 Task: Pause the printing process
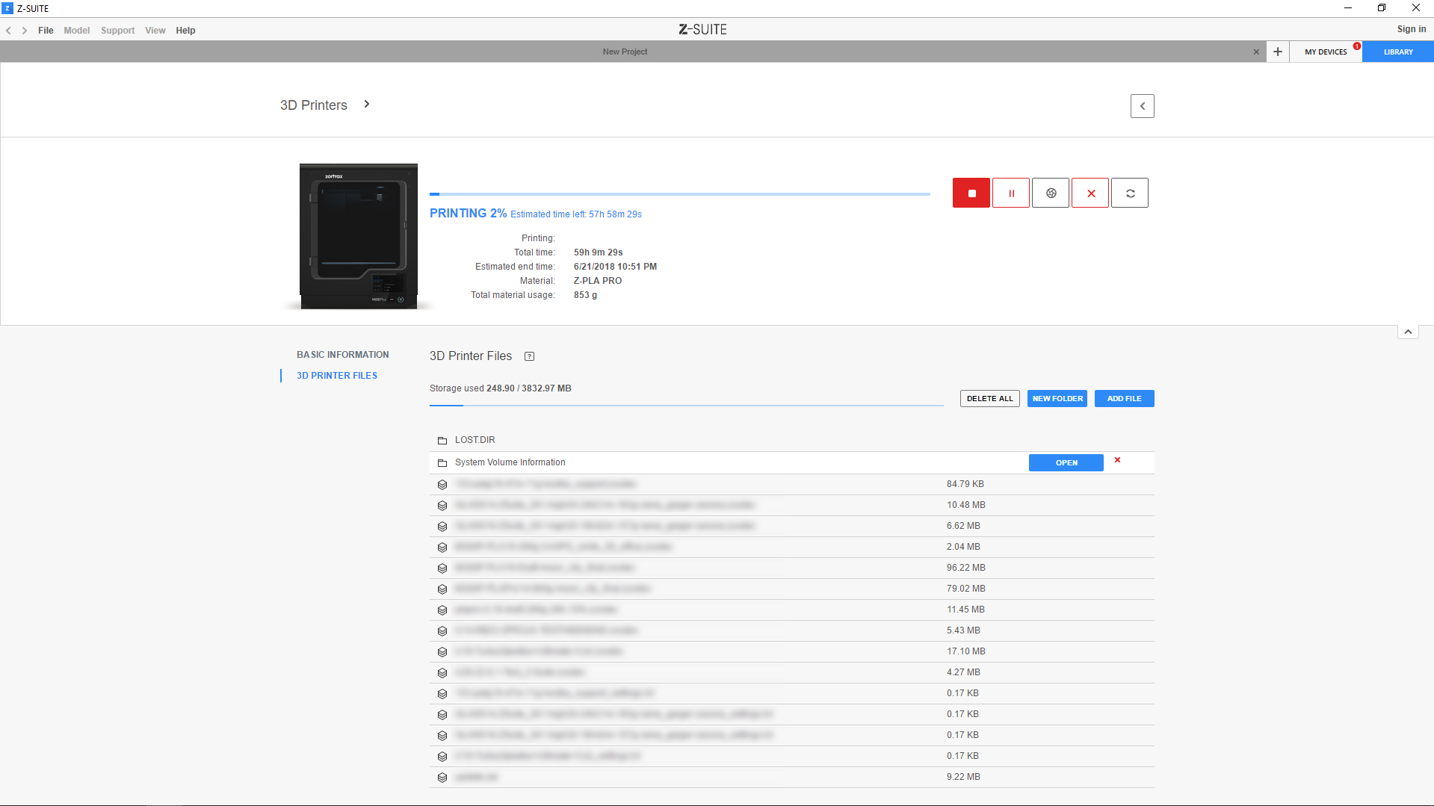pos(1011,193)
